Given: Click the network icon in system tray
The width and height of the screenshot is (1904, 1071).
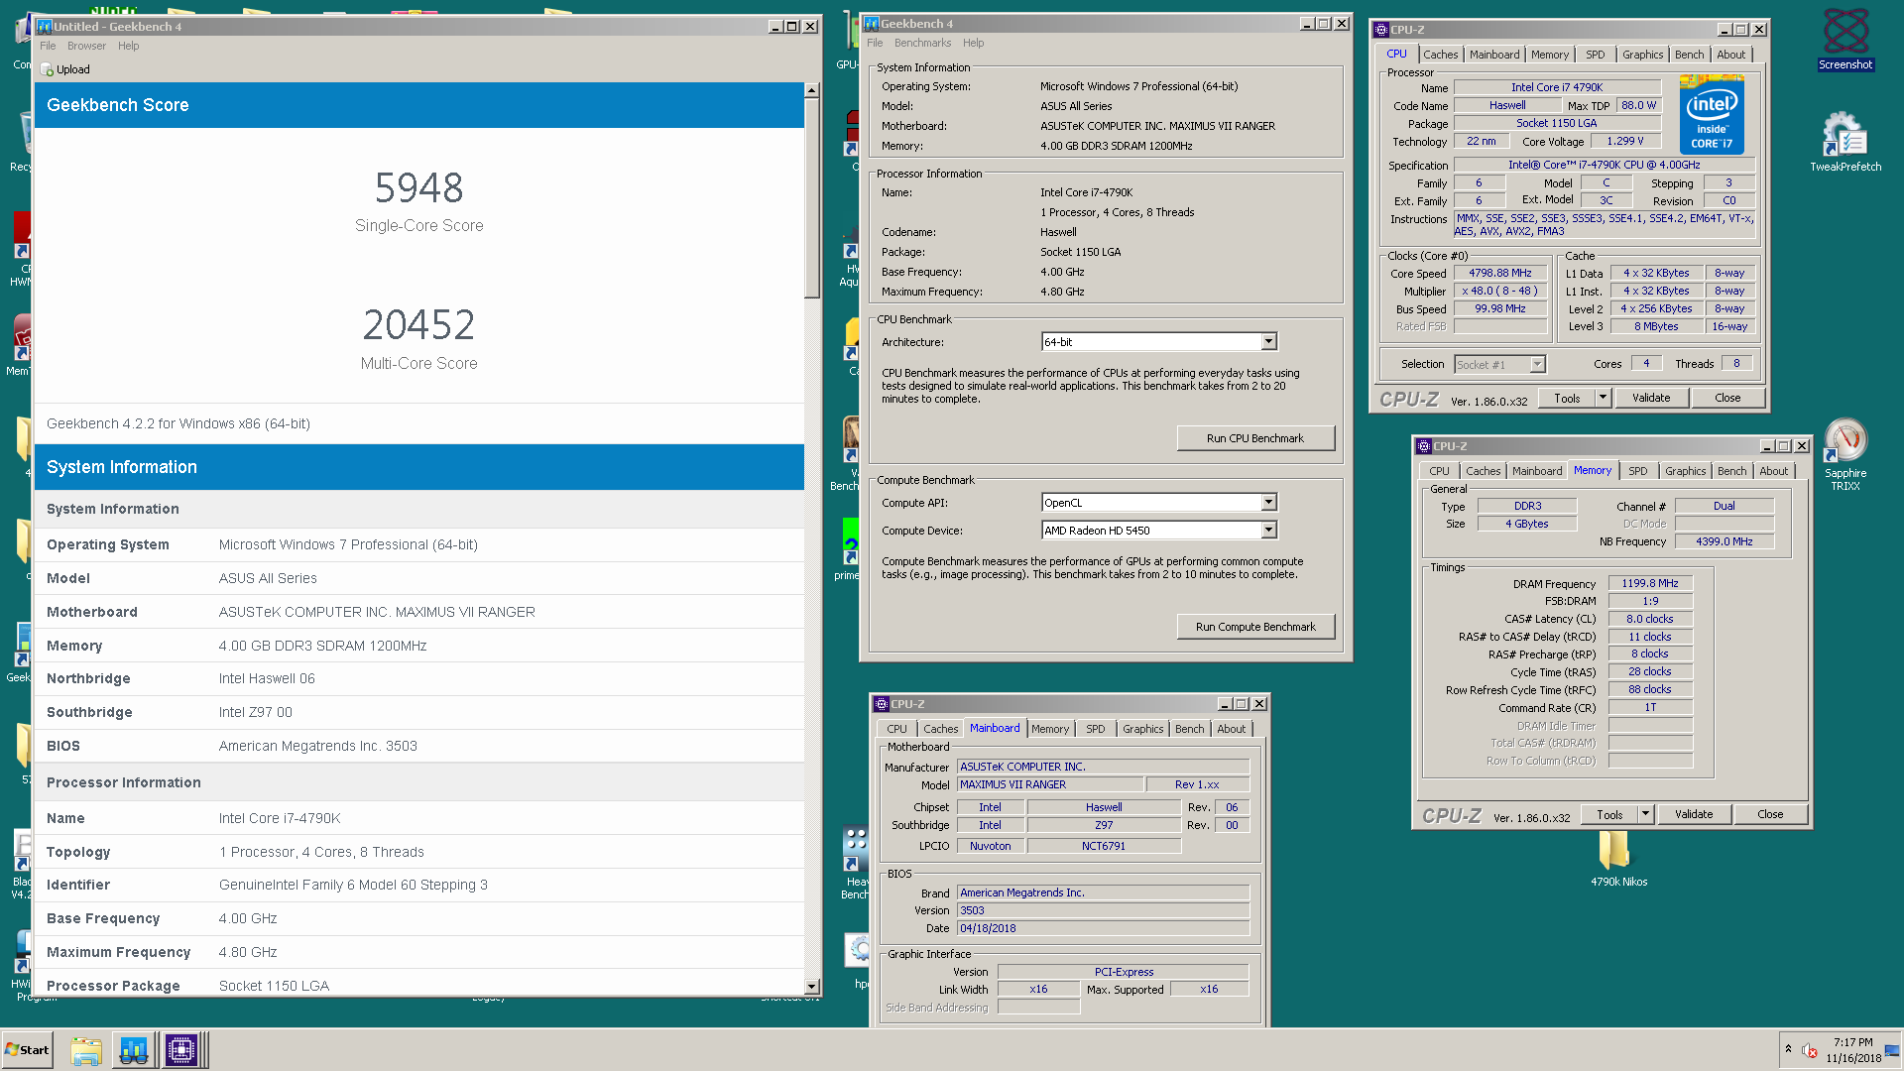Looking at the screenshot, I should pos(1892,1050).
